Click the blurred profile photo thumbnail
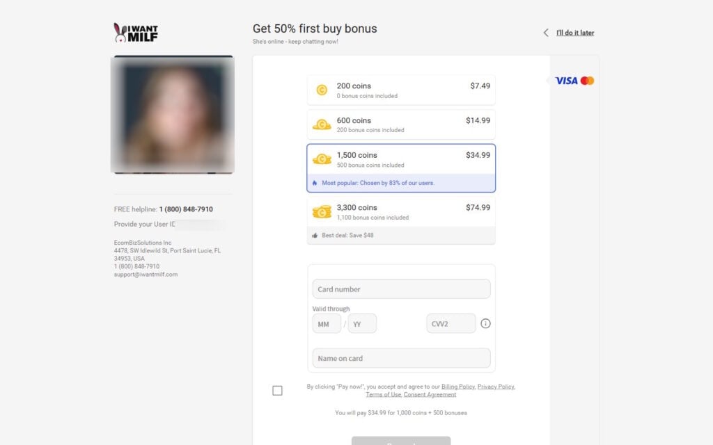This screenshot has width=713, height=445. point(173,115)
